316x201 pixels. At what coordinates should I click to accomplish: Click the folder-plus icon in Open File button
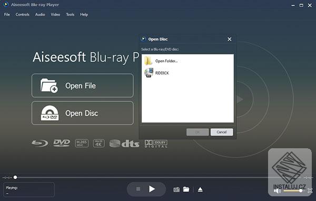tap(49, 85)
